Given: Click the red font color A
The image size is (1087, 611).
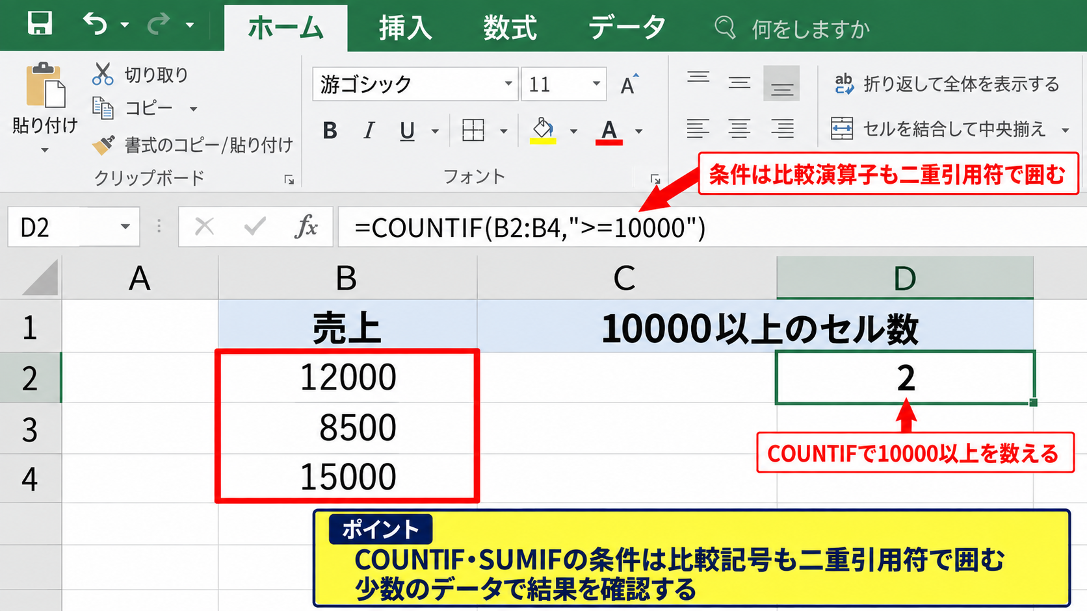Looking at the screenshot, I should [609, 131].
